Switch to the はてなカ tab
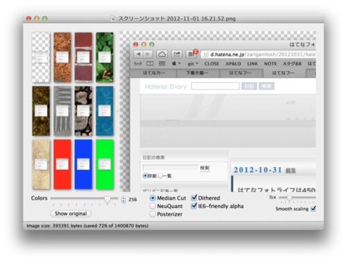The image size is (347, 262). 154,73
